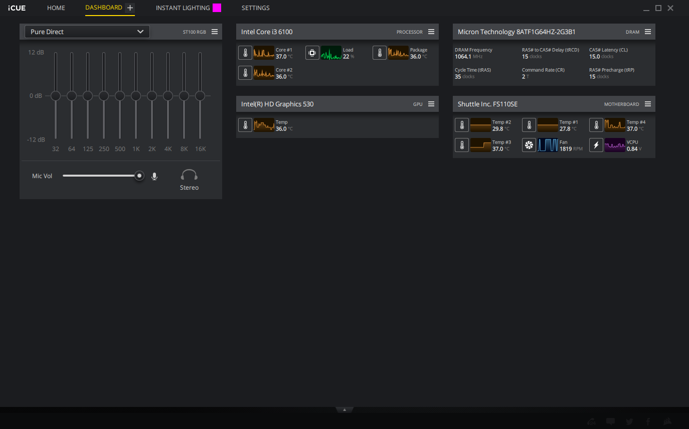Click the 1K equalizer slider knob
The height and width of the screenshot is (429, 689).
tap(136, 95)
